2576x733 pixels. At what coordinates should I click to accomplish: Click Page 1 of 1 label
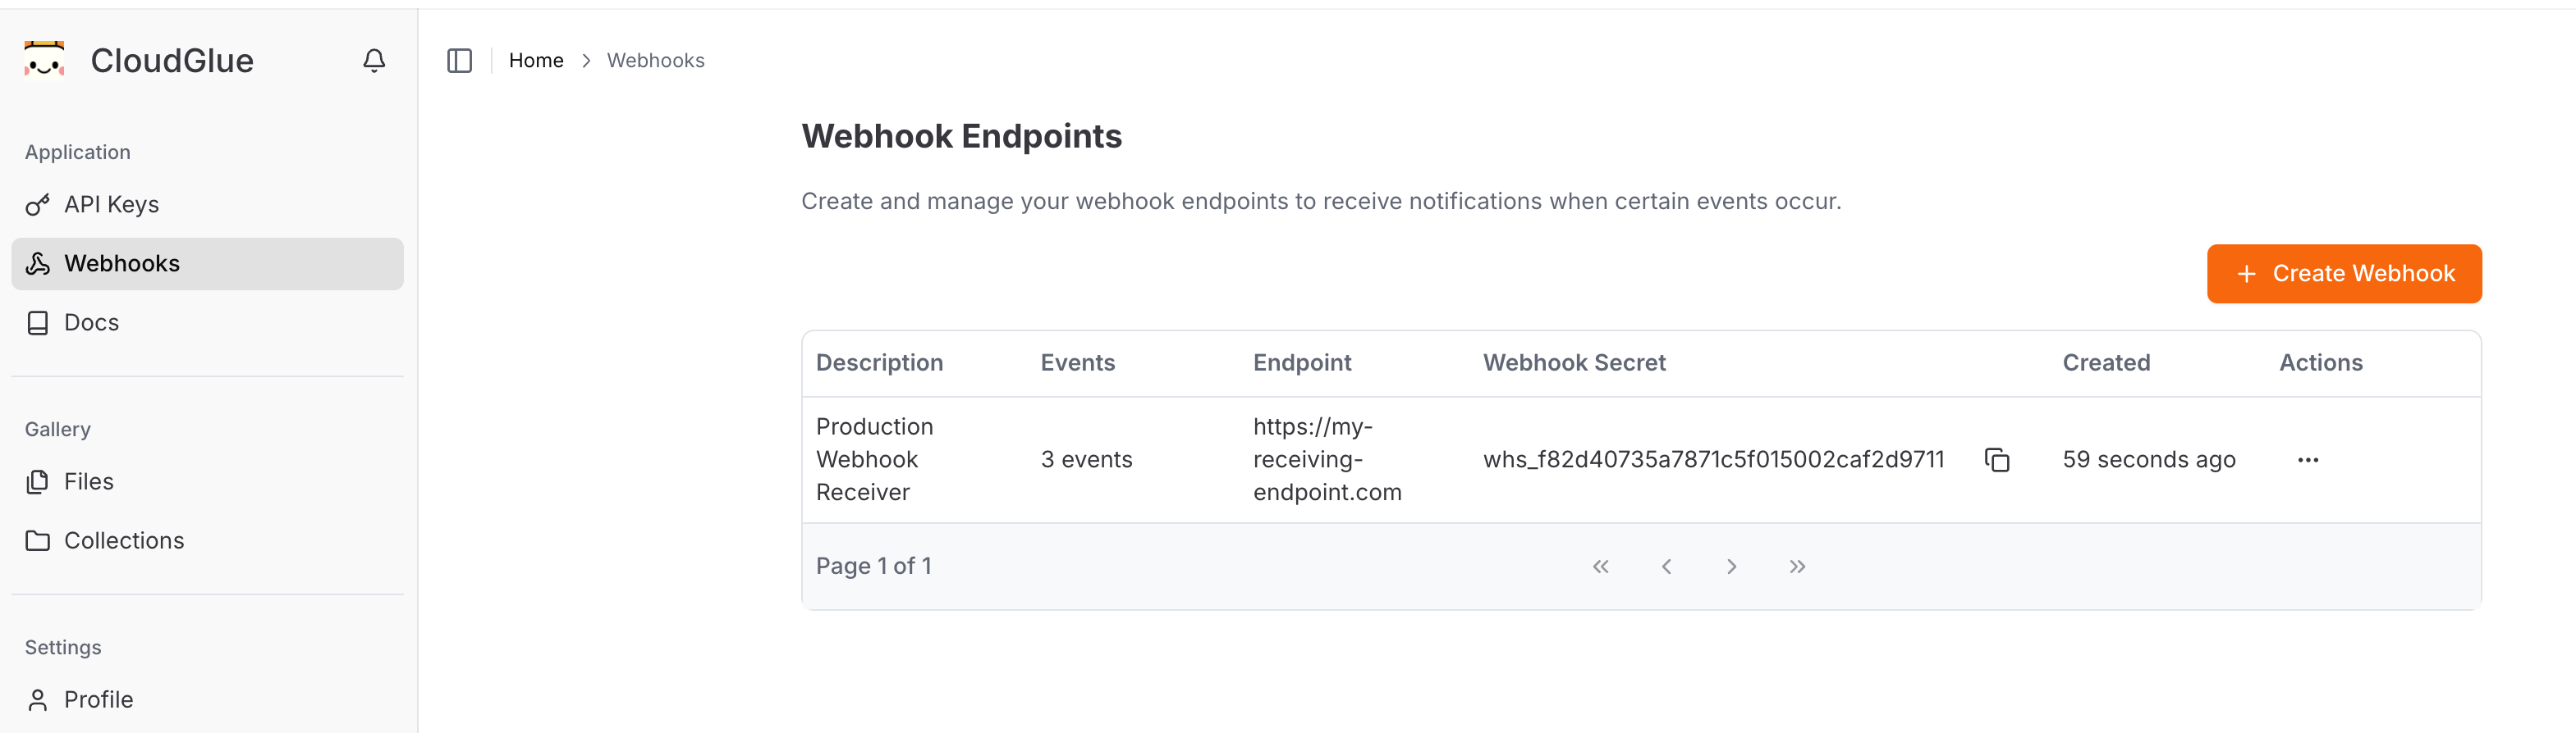click(874, 567)
